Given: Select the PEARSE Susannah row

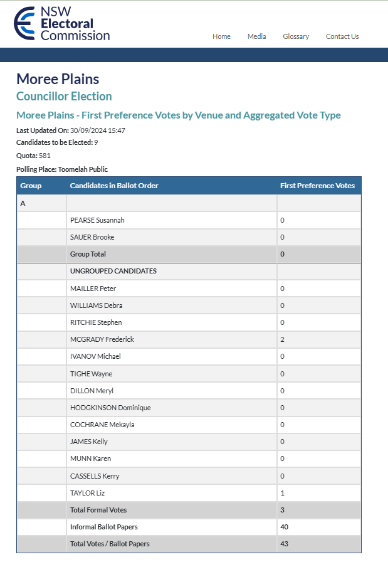Looking at the screenshot, I should [x=189, y=220].
